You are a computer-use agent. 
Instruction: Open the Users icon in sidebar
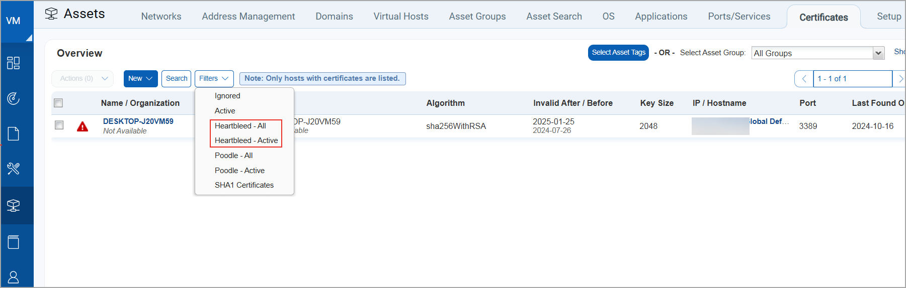[x=14, y=277]
